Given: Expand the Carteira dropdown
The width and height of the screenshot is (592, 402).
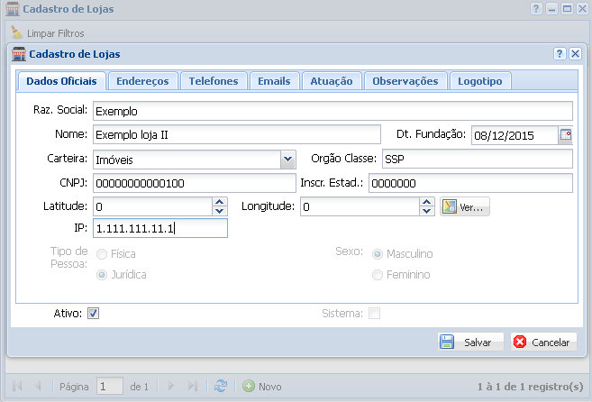Looking at the screenshot, I should pyautogui.click(x=287, y=160).
